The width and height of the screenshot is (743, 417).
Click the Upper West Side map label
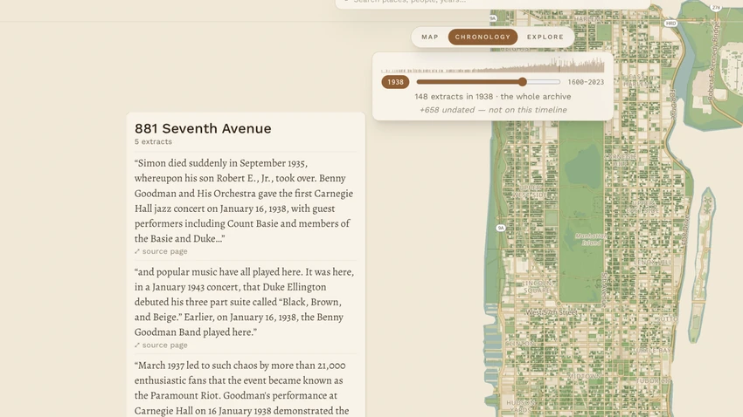(531, 191)
